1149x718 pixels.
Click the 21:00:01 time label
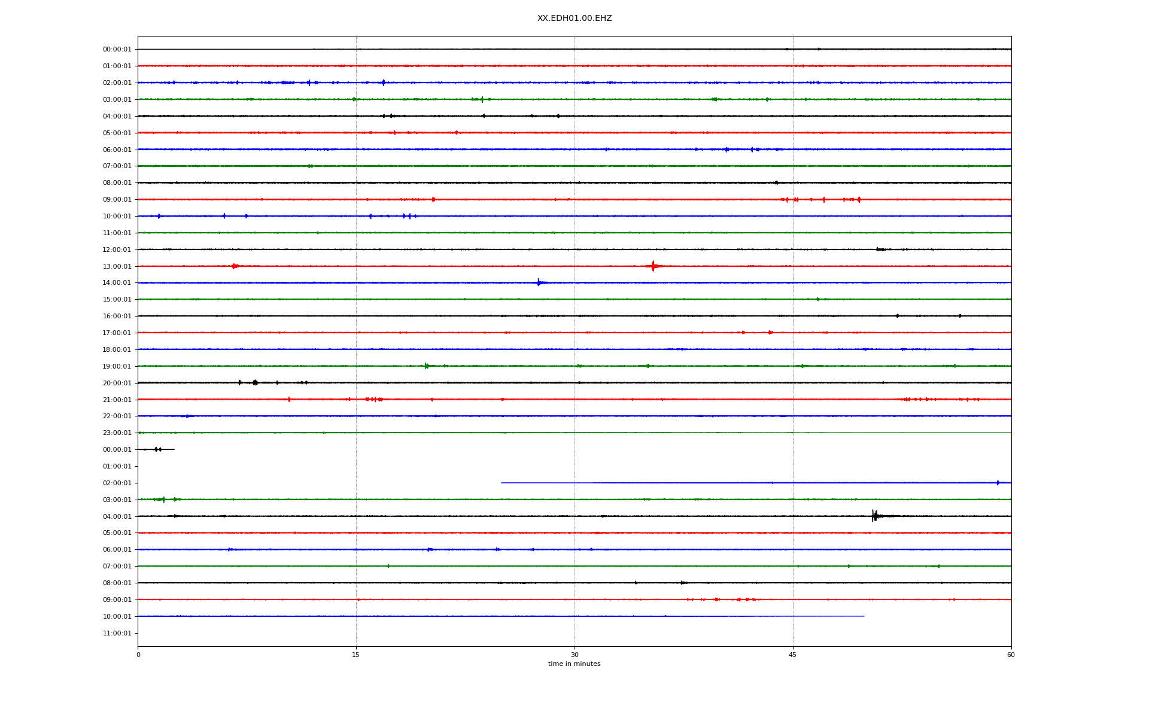[x=117, y=400]
